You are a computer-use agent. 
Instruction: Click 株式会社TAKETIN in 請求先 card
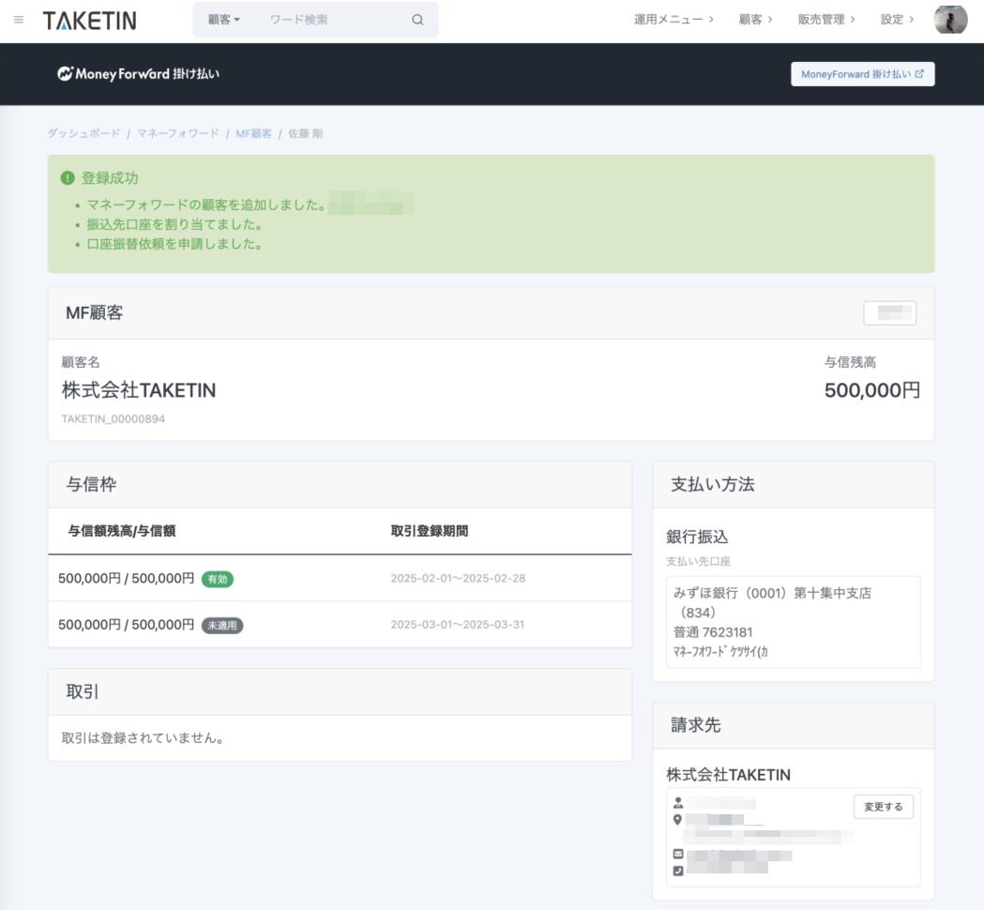[x=728, y=775]
